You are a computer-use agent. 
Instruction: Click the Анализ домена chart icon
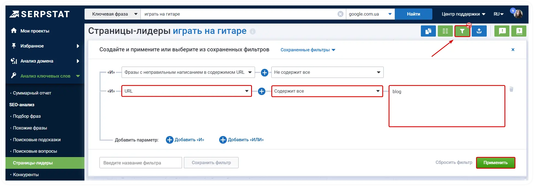pyautogui.click(x=14, y=61)
